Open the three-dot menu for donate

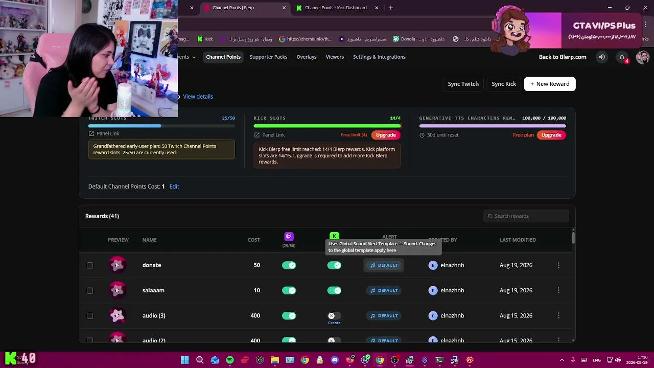tap(558, 265)
